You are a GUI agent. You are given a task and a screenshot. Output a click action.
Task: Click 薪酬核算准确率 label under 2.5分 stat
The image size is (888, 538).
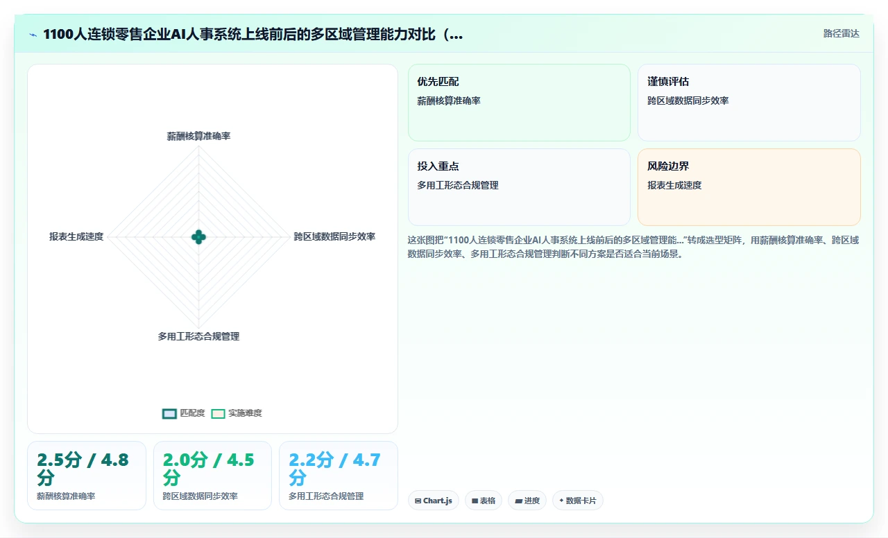(66, 496)
